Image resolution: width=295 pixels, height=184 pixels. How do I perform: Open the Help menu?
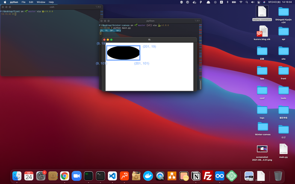point(51,2)
